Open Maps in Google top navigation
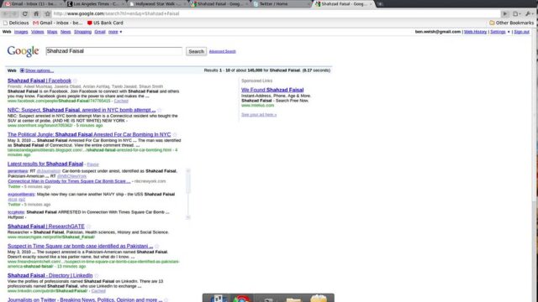Image resolution: width=538 pixels, height=302 pixels. [52, 32]
